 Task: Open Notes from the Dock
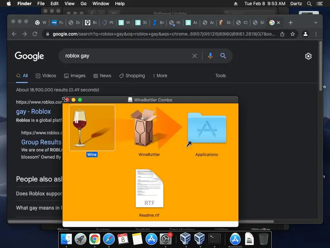point(137,239)
